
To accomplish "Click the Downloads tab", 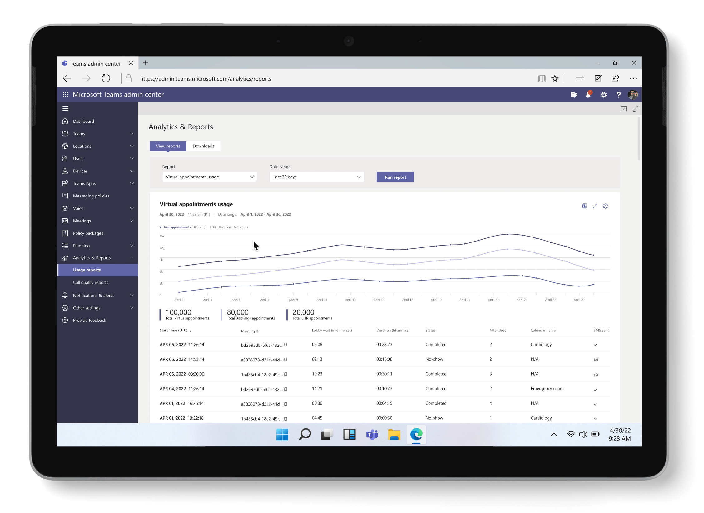I will pos(203,146).
